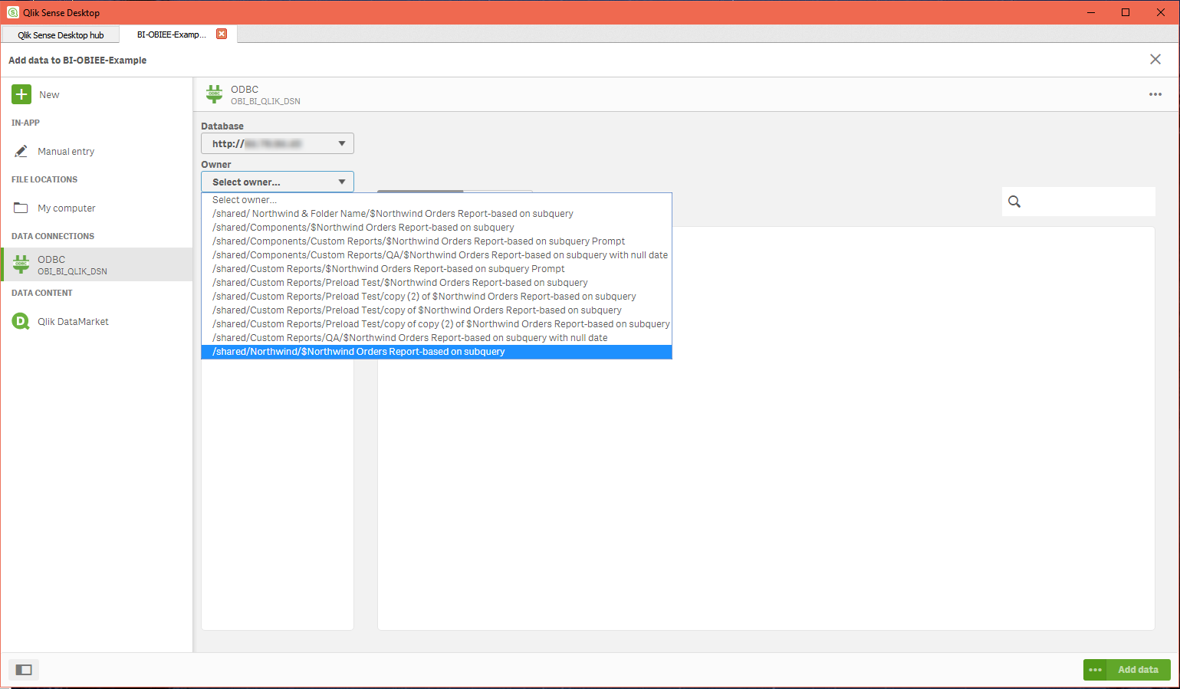Open the Owner dropdown
This screenshot has height=689, width=1180.
[x=278, y=182]
